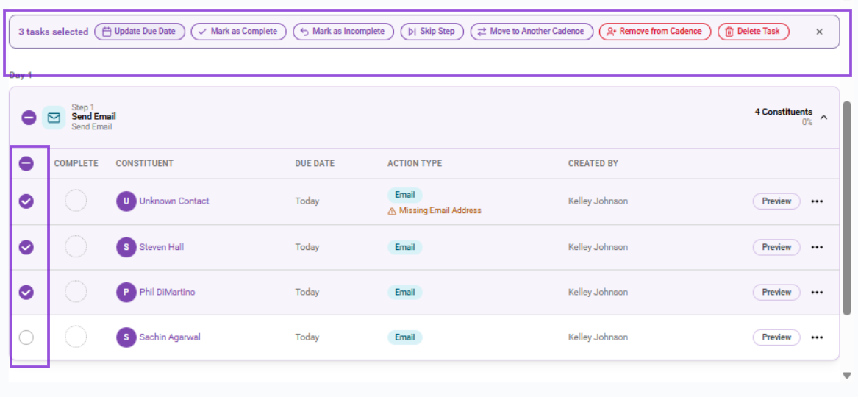
Task: Select Update Due Date bulk action
Action: point(140,32)
